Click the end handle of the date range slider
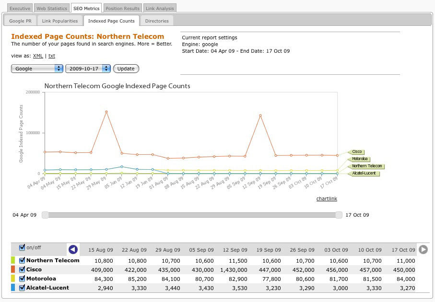This screenshot has width=435, height=302. click(x=339, y=215)
